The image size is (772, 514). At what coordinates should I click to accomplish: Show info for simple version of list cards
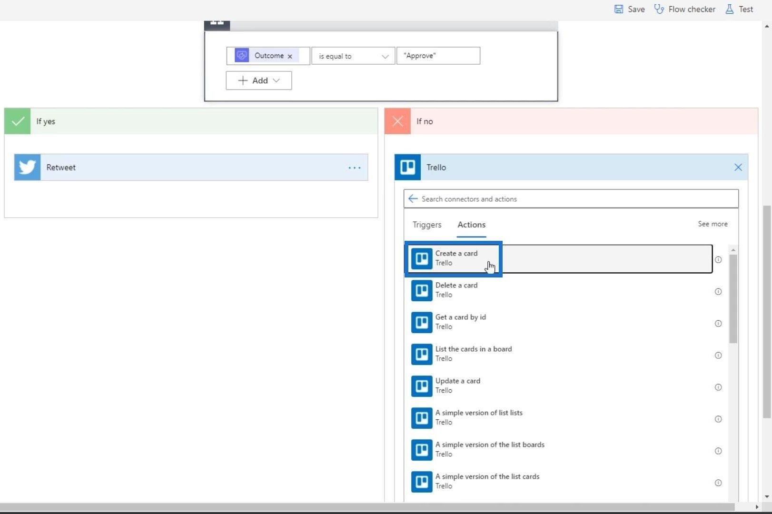[x=718, y=483]
